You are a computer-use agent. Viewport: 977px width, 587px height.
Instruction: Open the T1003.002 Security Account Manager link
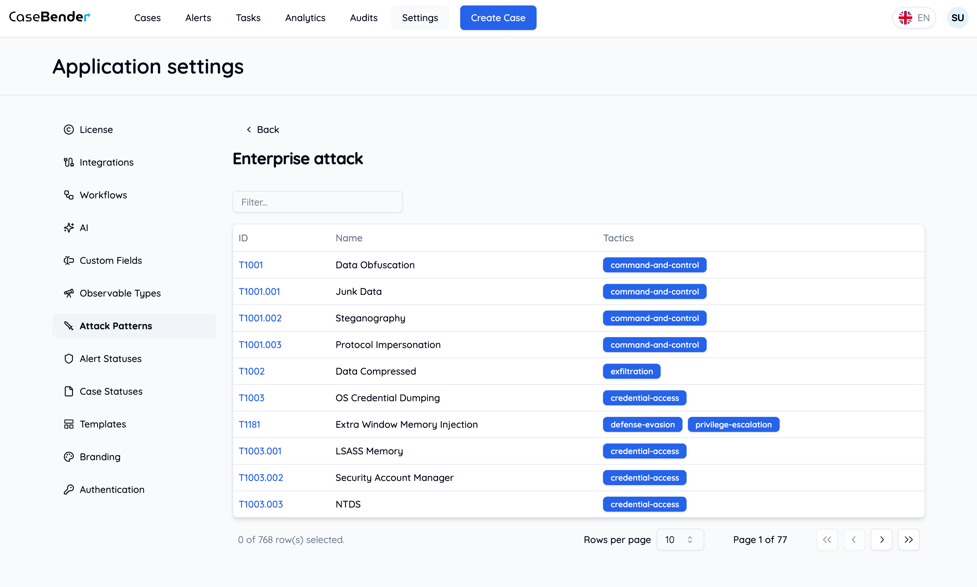click(261, 478)
